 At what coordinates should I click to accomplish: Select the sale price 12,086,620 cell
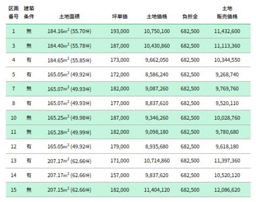tap(227, 190)
